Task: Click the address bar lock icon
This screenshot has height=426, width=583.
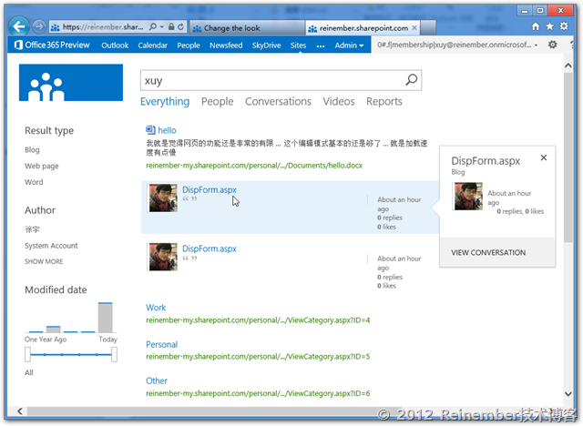Action: pos(171,26)
